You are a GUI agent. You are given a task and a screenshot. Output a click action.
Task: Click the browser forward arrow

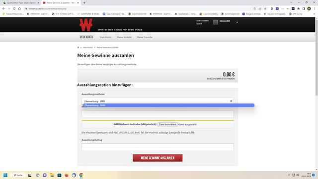[x=9, y=9]
